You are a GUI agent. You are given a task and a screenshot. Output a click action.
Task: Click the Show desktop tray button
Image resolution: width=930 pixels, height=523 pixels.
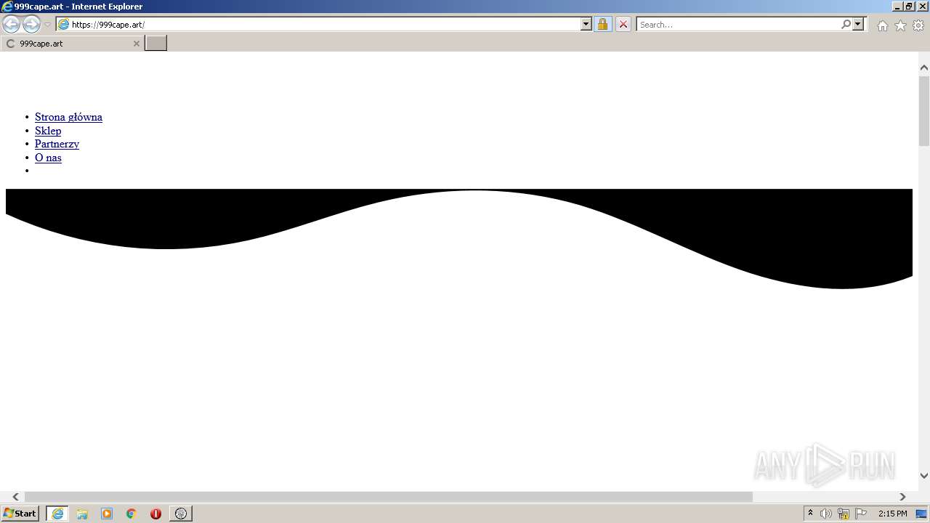922,514
